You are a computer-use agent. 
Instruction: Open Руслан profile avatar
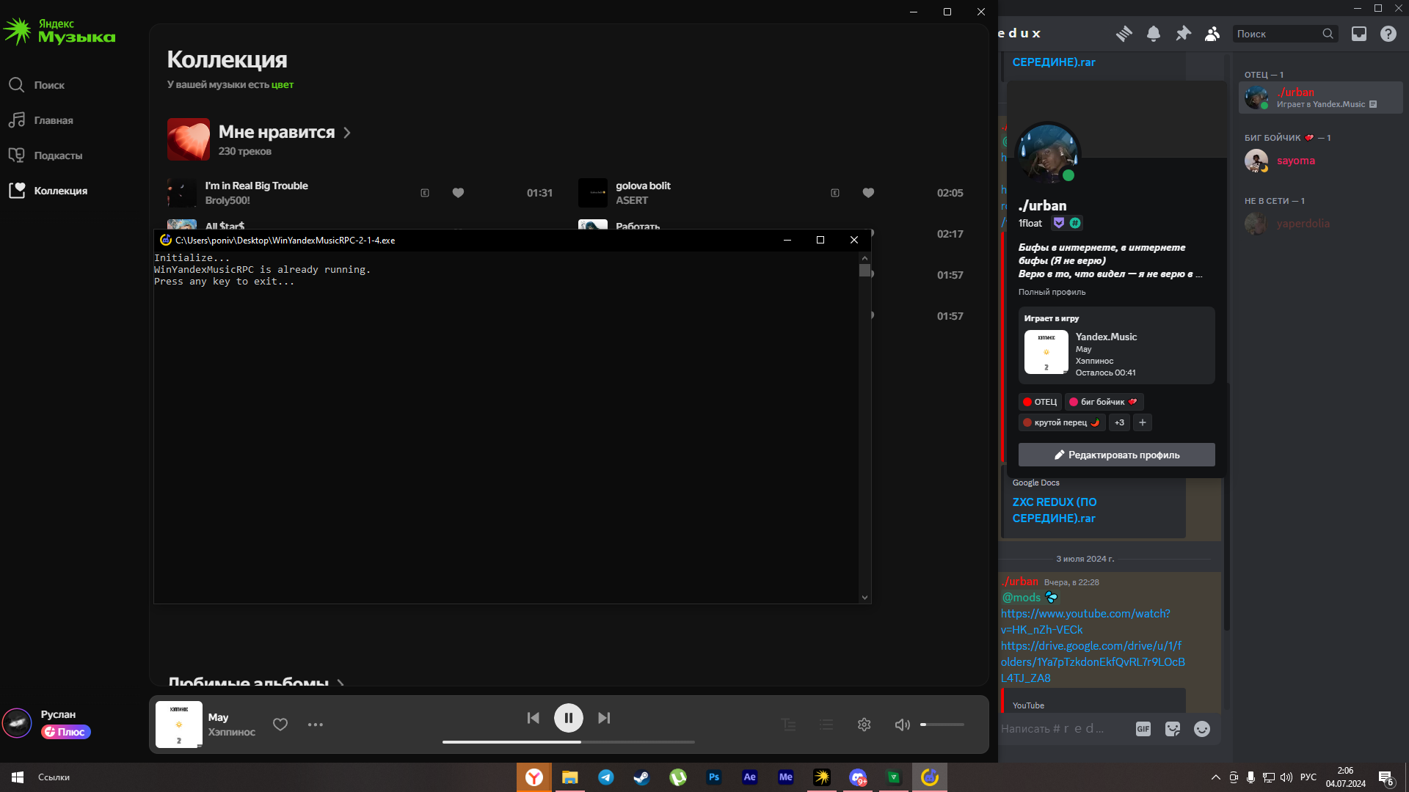17,723
